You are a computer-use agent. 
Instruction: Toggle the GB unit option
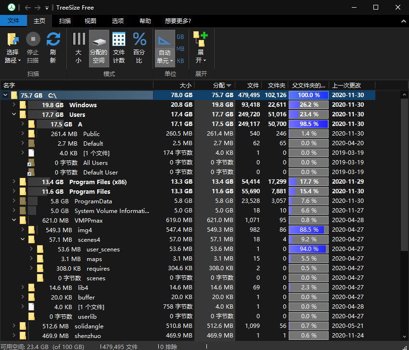click(180, 37)
